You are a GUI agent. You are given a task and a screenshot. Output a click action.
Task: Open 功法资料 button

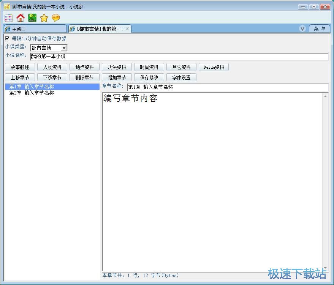click(117, 67)
